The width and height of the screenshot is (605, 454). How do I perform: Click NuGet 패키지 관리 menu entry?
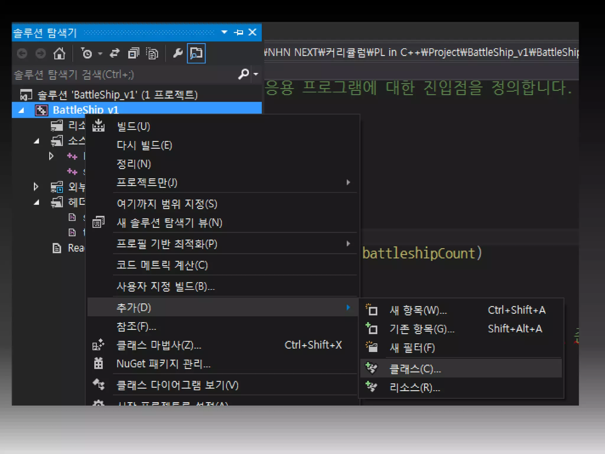click(163, 364)
